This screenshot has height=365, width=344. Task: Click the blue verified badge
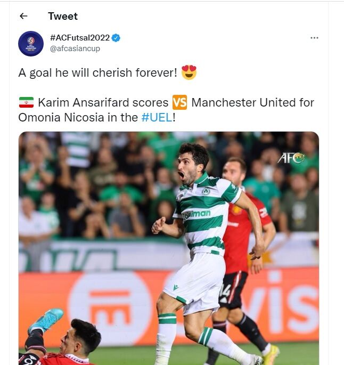pyautogui.click(x=116, y=38)
